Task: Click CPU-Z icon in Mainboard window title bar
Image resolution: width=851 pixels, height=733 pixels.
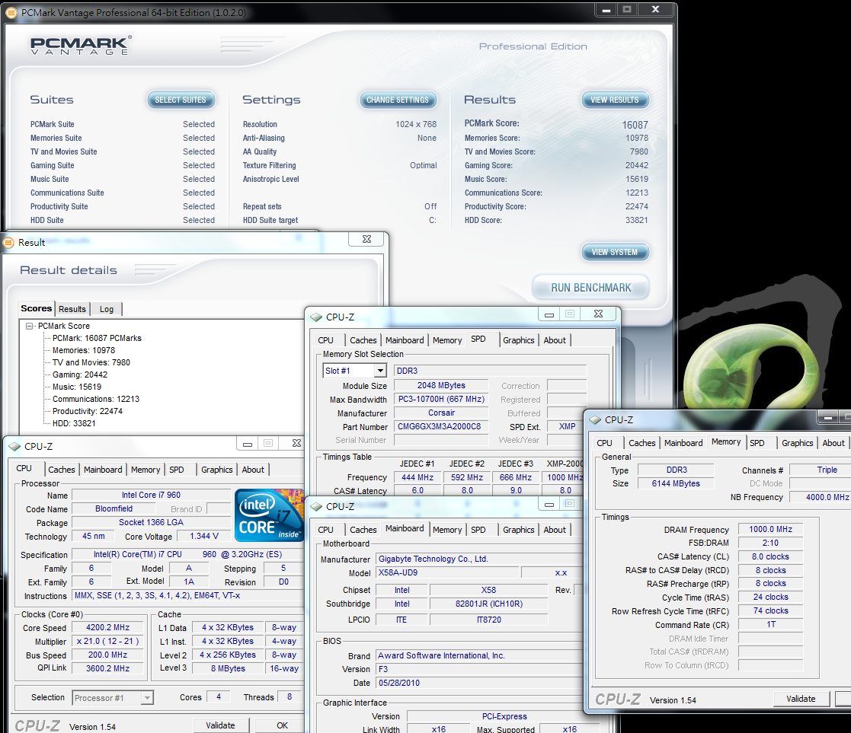Action: tap(315, 507)
